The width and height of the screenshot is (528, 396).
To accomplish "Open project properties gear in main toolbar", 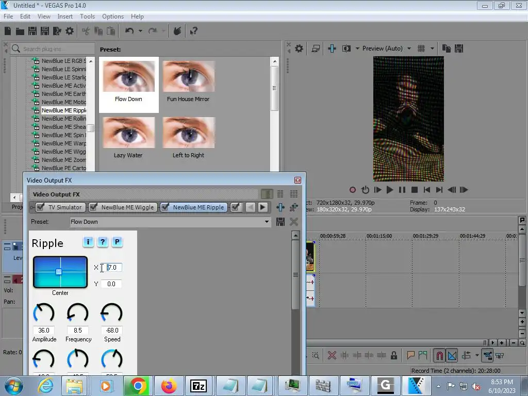I will click(x=70, y=31).
